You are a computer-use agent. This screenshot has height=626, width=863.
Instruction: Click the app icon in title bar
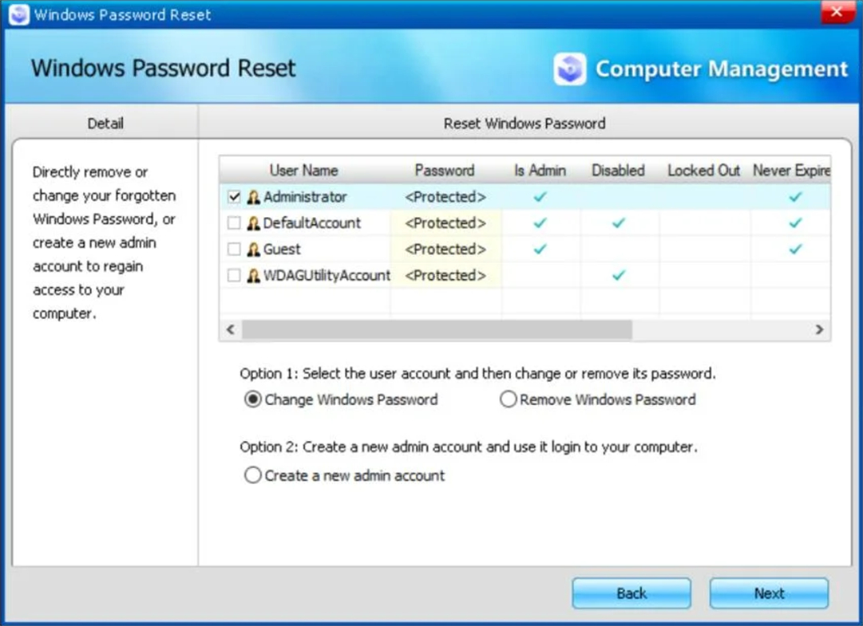point(19,14)
